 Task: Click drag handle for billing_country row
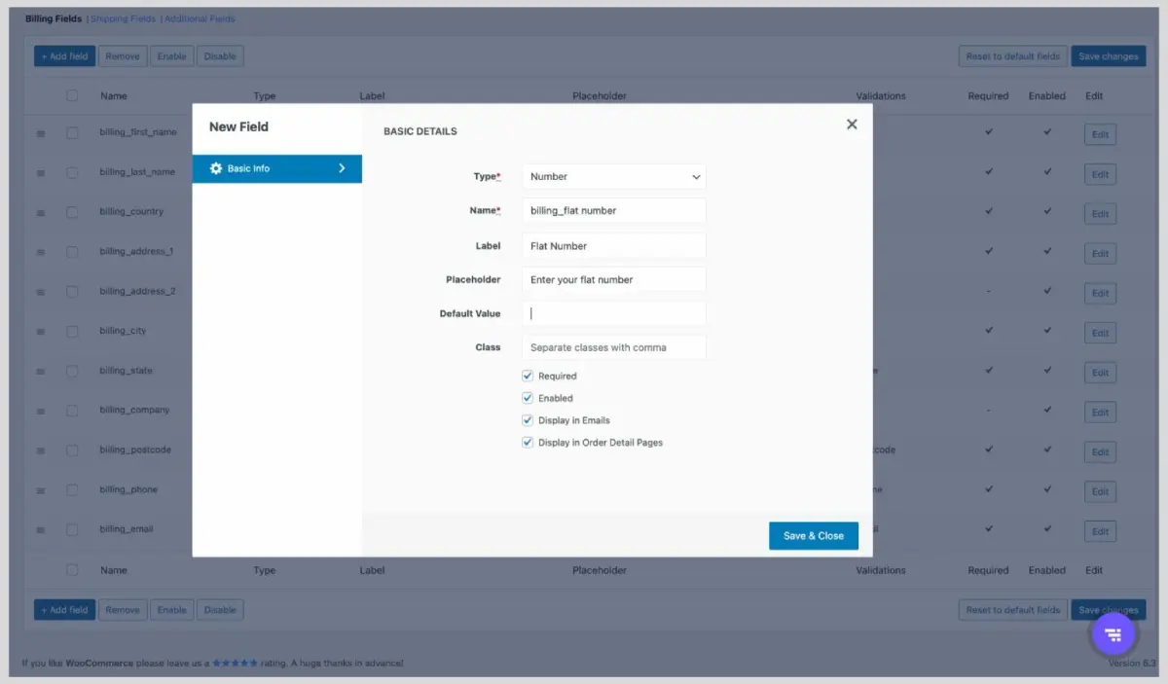point(41,213)
